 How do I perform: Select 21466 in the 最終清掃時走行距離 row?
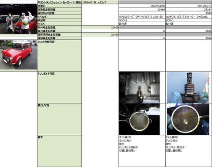point(100,34)
